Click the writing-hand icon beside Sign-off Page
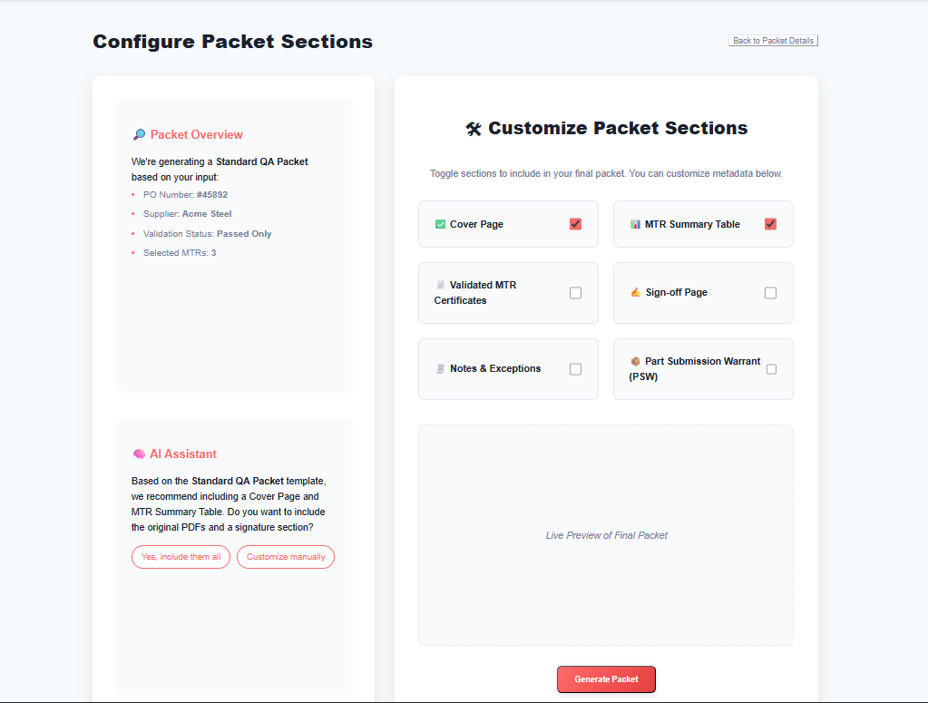Image resolution: width=928 pixels, height=703 pixels. (636, 293)
